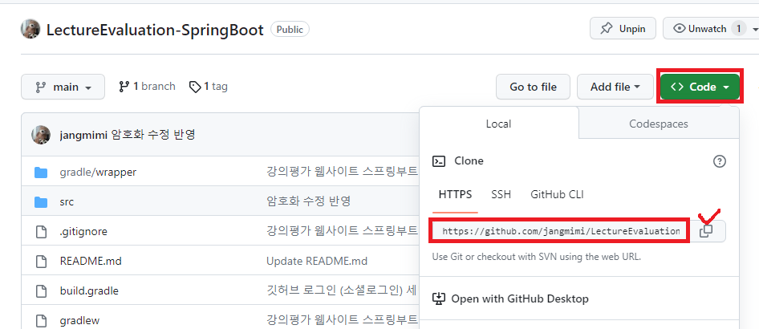
Task: Click the eye icon on the Unwatch button
Action: click(679, 29)
